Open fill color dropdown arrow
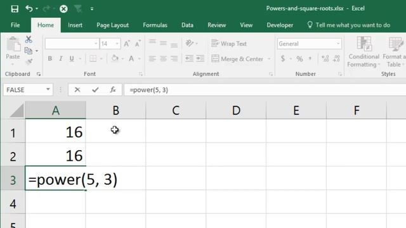406x228 pixels. pyautogui.click(x=122, y=59)
